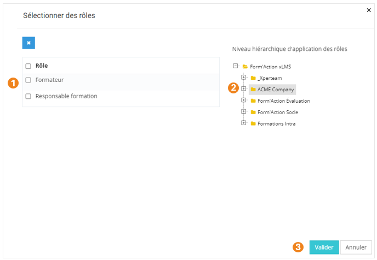
Task: Click the Form'Action Évaluation folder icon
Action: [253, 101]
